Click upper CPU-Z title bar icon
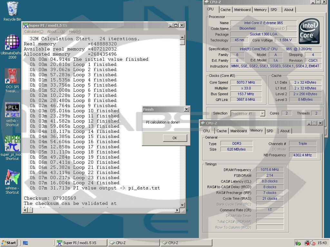Image resolution: width=330 pixels, height=247 pixels. click(x=207, y=2)
